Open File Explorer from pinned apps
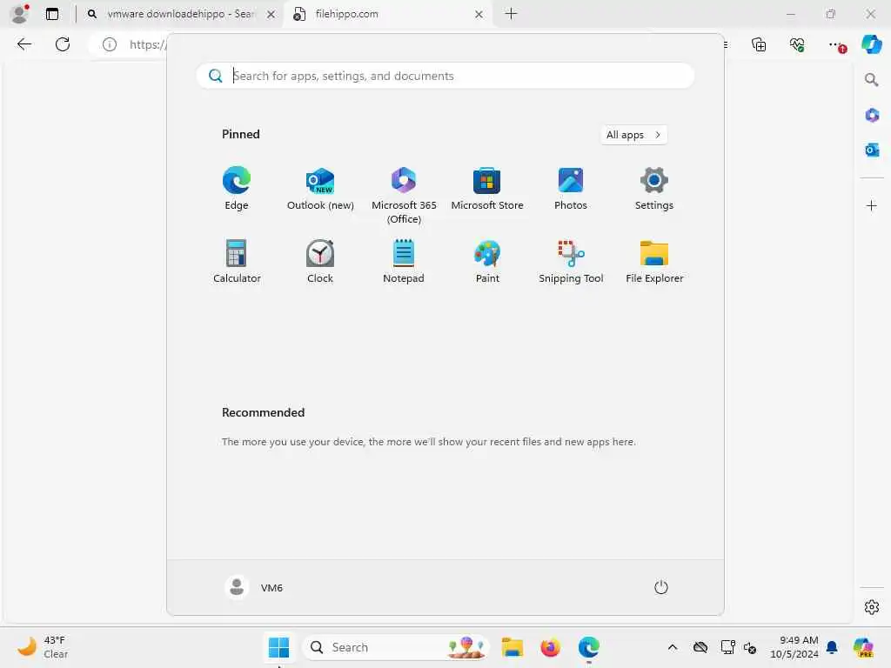891x668 pixels. tap(654, 261)
